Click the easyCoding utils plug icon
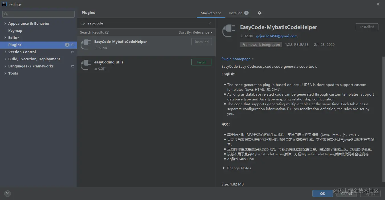Viewport: 385px width, 200px height. click(86, 65)
